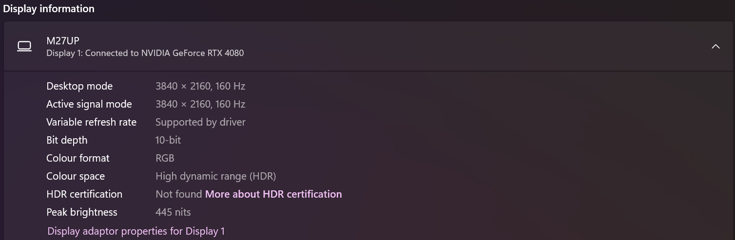
Task: Open Display adaptor properties for Display 1
Action: [136, 231]
